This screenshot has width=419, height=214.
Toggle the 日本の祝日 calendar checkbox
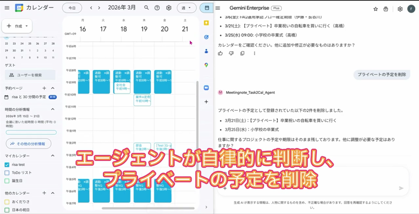point(7,210)
